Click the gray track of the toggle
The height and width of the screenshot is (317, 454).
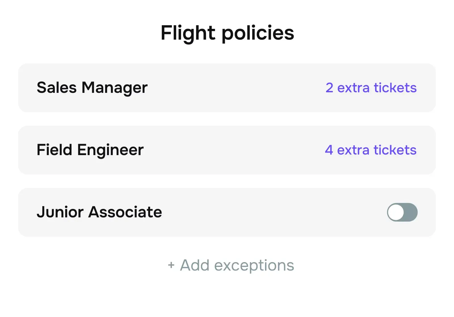click(411, 212)
